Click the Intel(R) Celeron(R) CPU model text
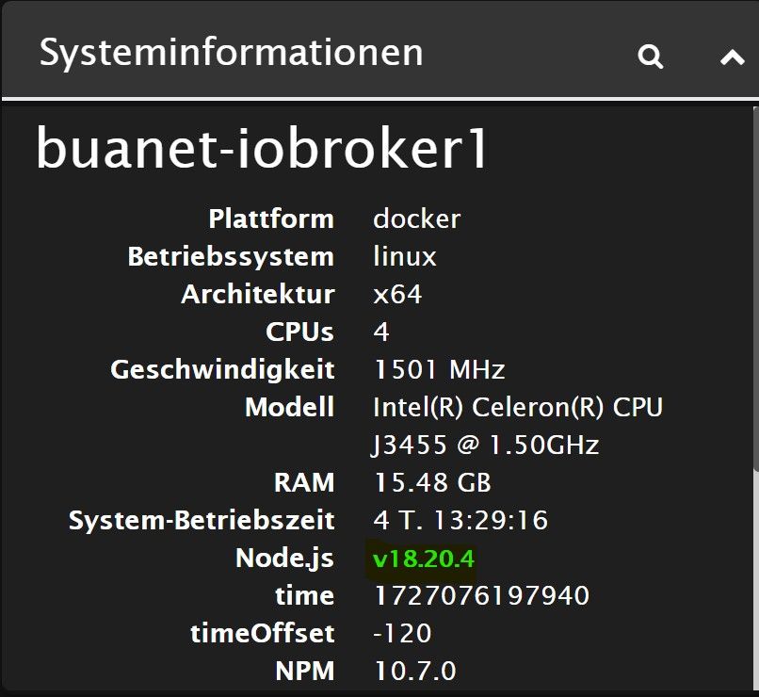 [x=518, y=408]
